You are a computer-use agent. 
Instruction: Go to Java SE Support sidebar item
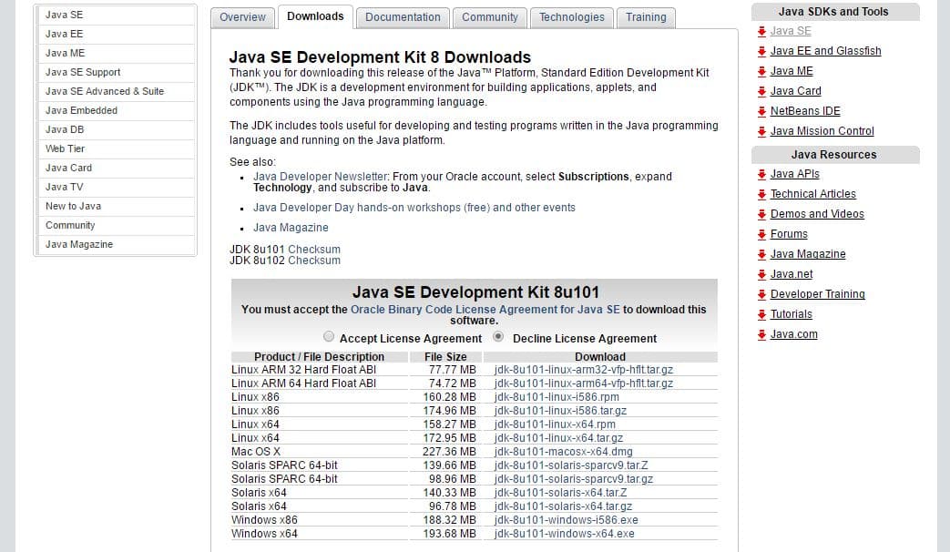click(x=116, y=72)
